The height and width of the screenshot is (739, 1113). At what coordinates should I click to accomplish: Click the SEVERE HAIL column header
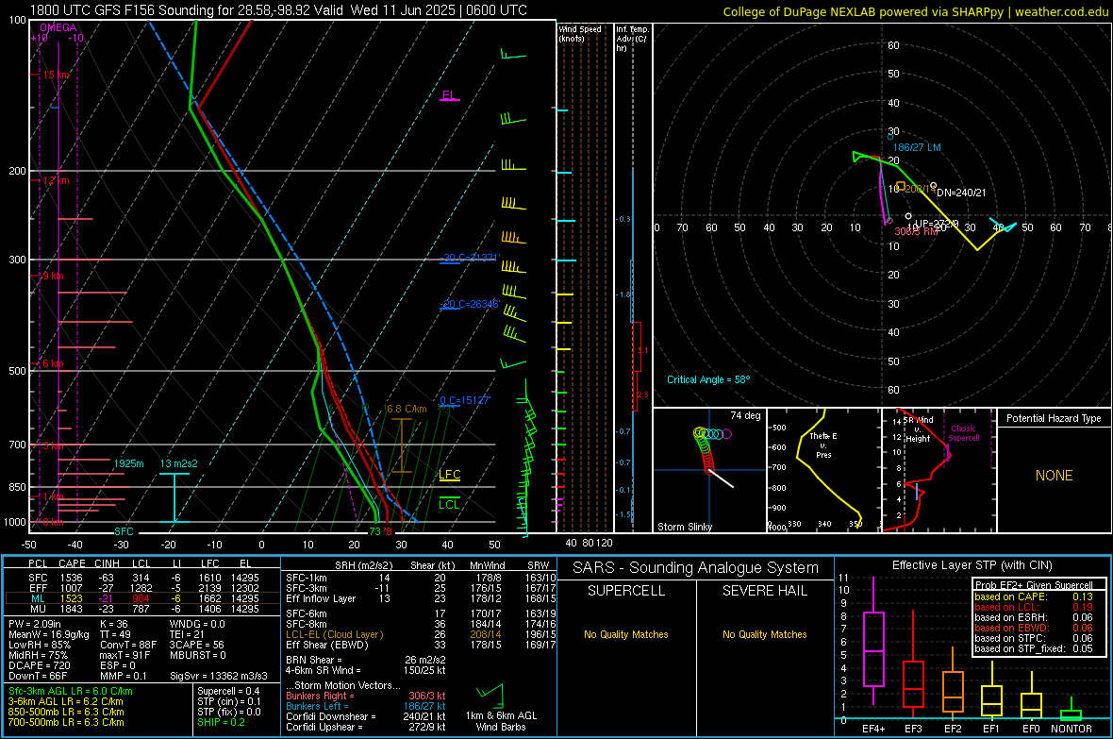point(764,591)
